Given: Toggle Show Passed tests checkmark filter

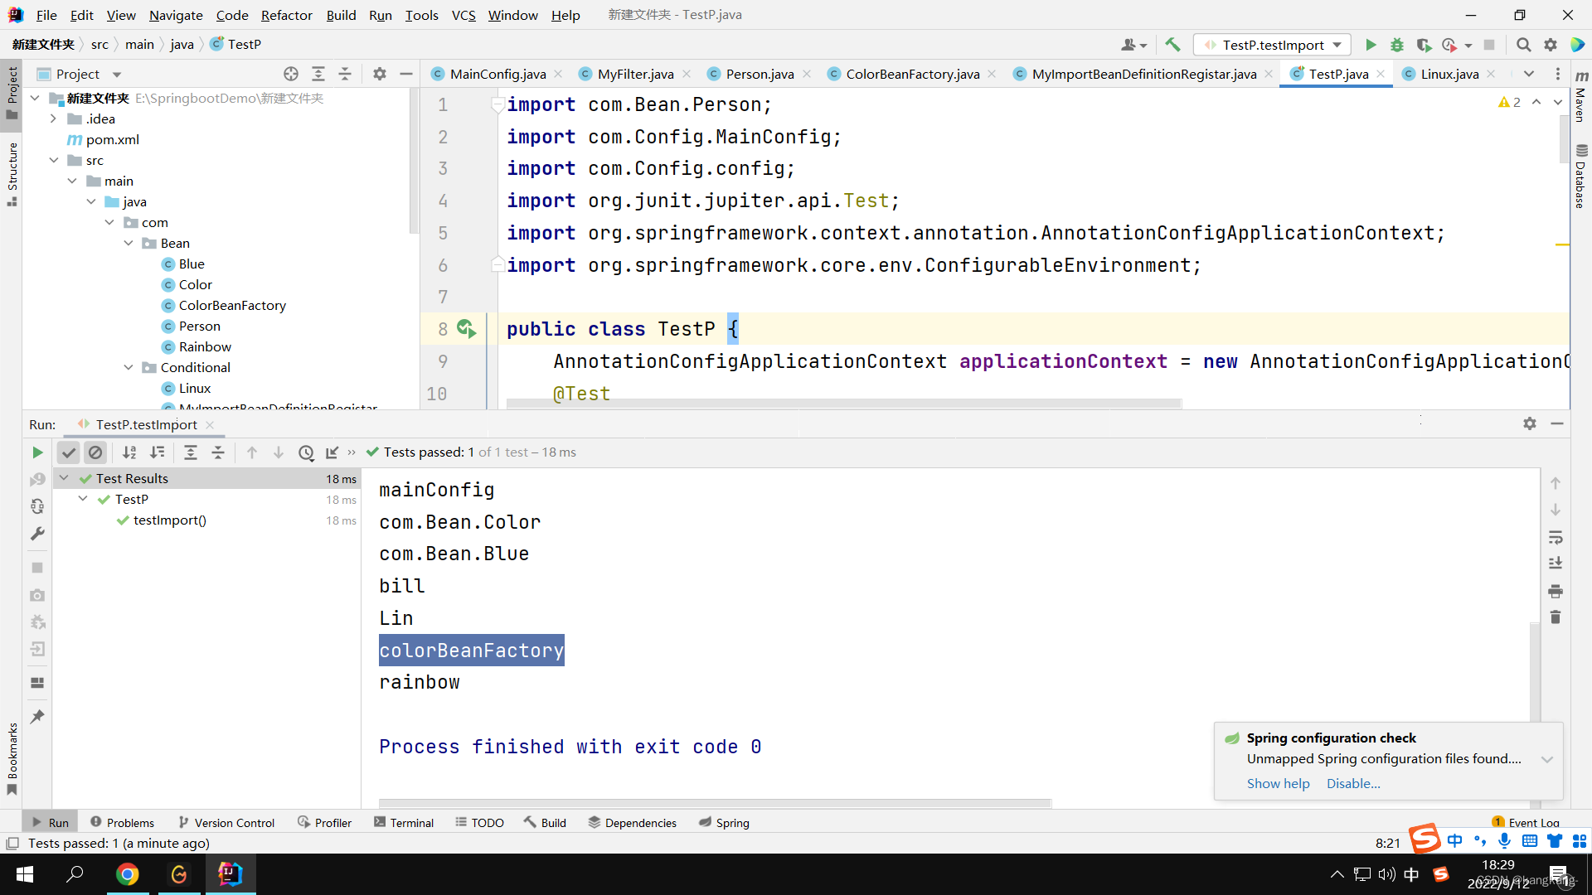Looking at the screenshot, I should [69, 452].
